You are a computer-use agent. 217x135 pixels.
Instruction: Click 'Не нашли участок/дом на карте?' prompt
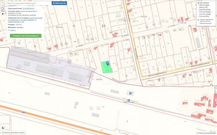tap(13, 133)
